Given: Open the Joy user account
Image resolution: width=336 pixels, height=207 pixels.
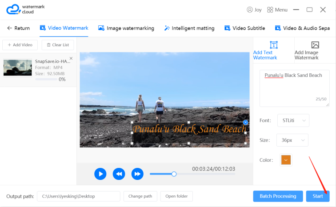Looking at the screenshot, I should (x=254, y=10).
